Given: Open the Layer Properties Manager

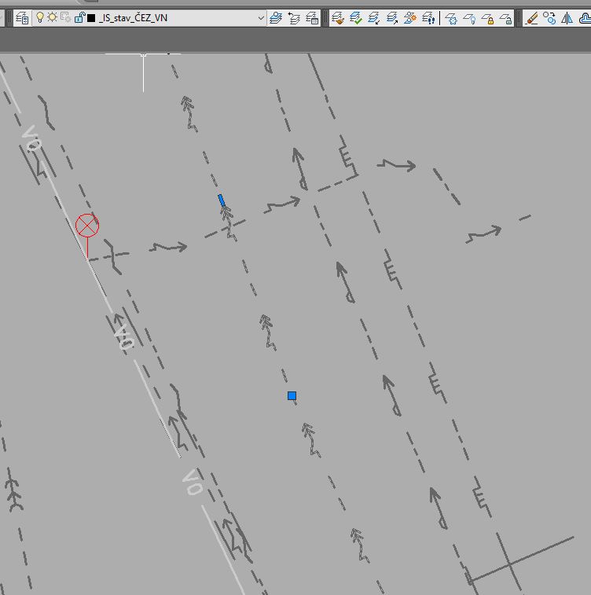Looking at the screenshot, I should pyautogui.click(x=22, y=18).
